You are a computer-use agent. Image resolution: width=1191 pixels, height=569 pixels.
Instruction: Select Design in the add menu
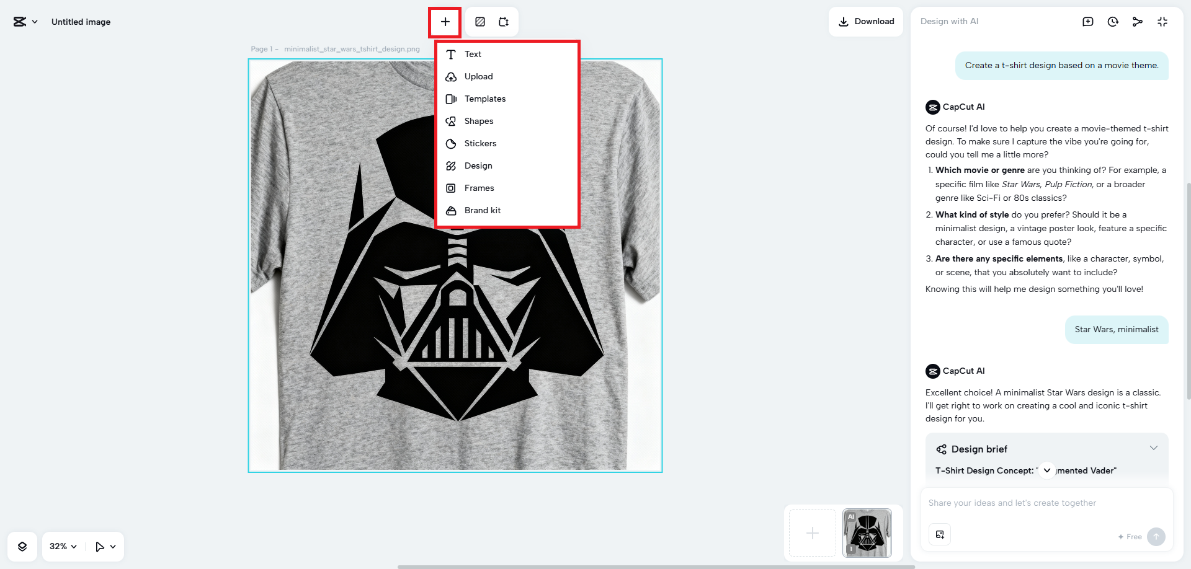click(x=507, y=165)
